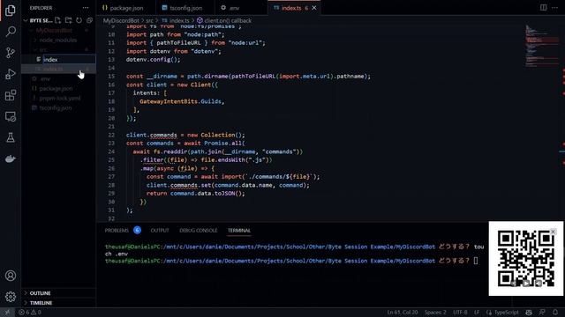
Task: Split the editor to the right
Action: tap(544, 8)
